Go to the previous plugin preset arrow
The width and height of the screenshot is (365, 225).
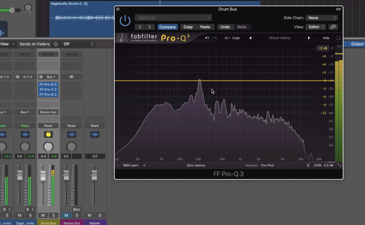point(140,27)
